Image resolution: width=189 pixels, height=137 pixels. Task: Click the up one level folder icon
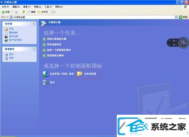coord(23,12)
